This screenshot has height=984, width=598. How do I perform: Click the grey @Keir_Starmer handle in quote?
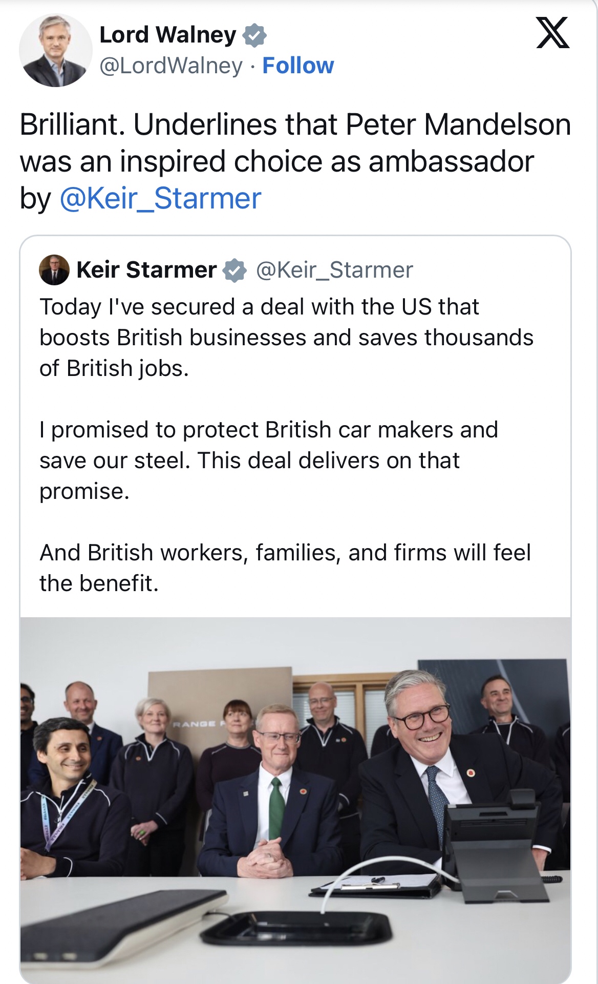click(334, 270)
